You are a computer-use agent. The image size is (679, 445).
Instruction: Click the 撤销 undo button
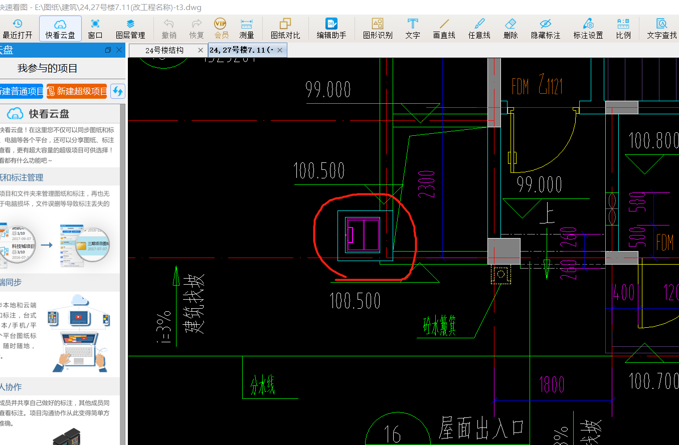point(169,29)
